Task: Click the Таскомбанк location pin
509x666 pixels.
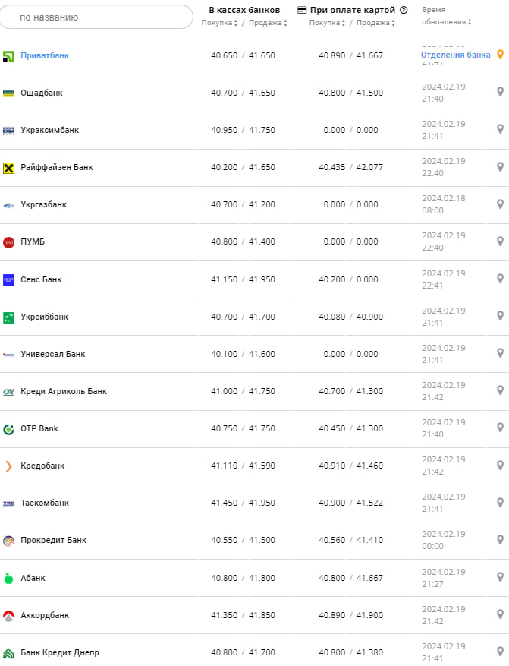Action: pos(500,502)
